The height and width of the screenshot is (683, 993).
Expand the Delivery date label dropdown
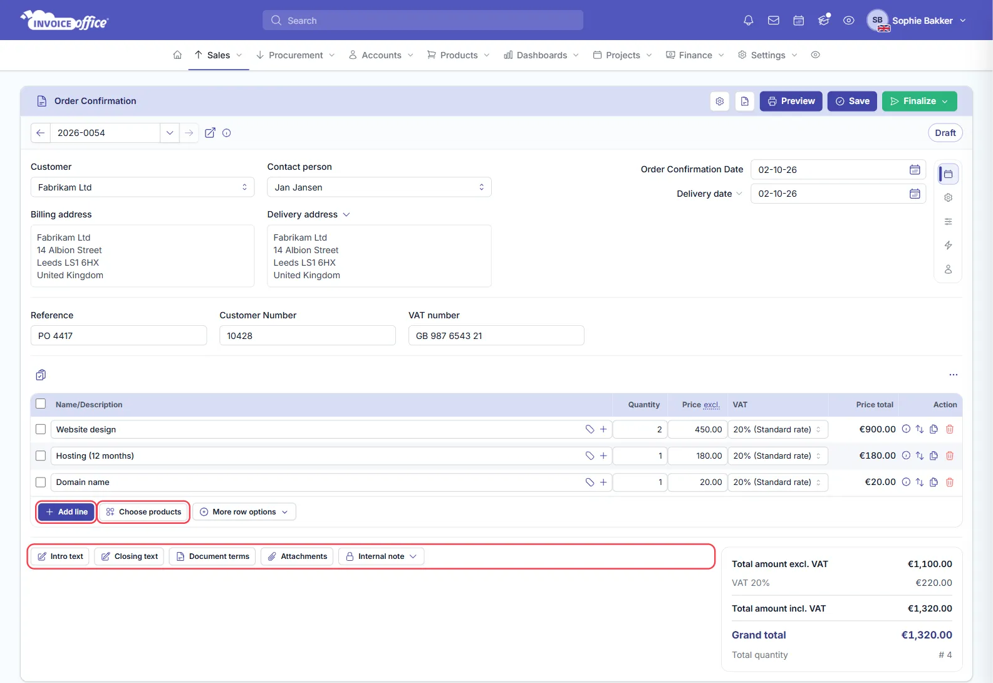(x=739, y=194)
